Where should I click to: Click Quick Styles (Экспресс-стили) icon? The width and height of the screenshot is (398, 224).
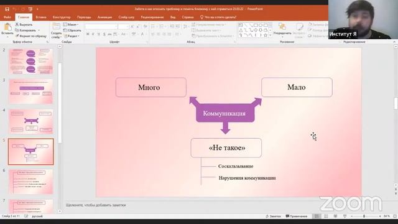pyautogui.click(x=300, y=26)
